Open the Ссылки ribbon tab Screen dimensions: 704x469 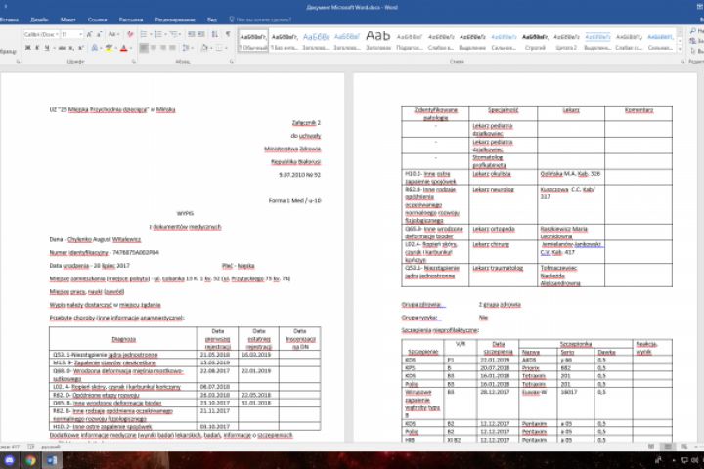click(x=98, y=20)
